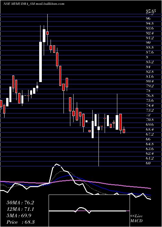Click the 67.2 price axis label

pyautogui.click(x=150, y=134)
